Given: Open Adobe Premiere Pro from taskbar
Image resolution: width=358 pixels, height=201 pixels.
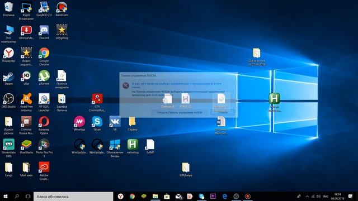Looking at the screenshot, I should point(213,196).
